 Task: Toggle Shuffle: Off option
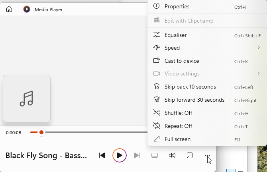pyautogui.click(x=178, y=113)
